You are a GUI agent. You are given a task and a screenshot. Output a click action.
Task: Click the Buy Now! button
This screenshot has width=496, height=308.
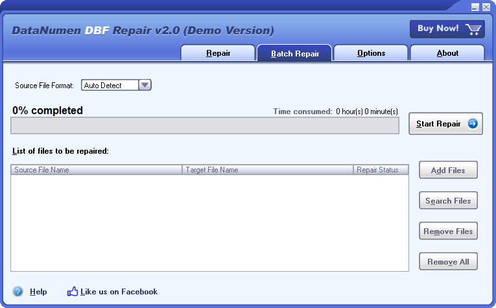(x=447, y=29)
